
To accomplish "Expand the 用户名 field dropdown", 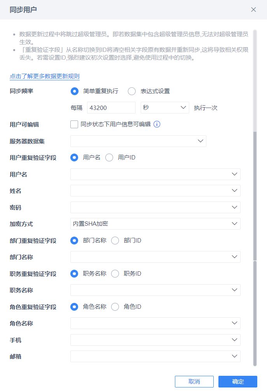I will pyautogui.click(x=155, y=174).
